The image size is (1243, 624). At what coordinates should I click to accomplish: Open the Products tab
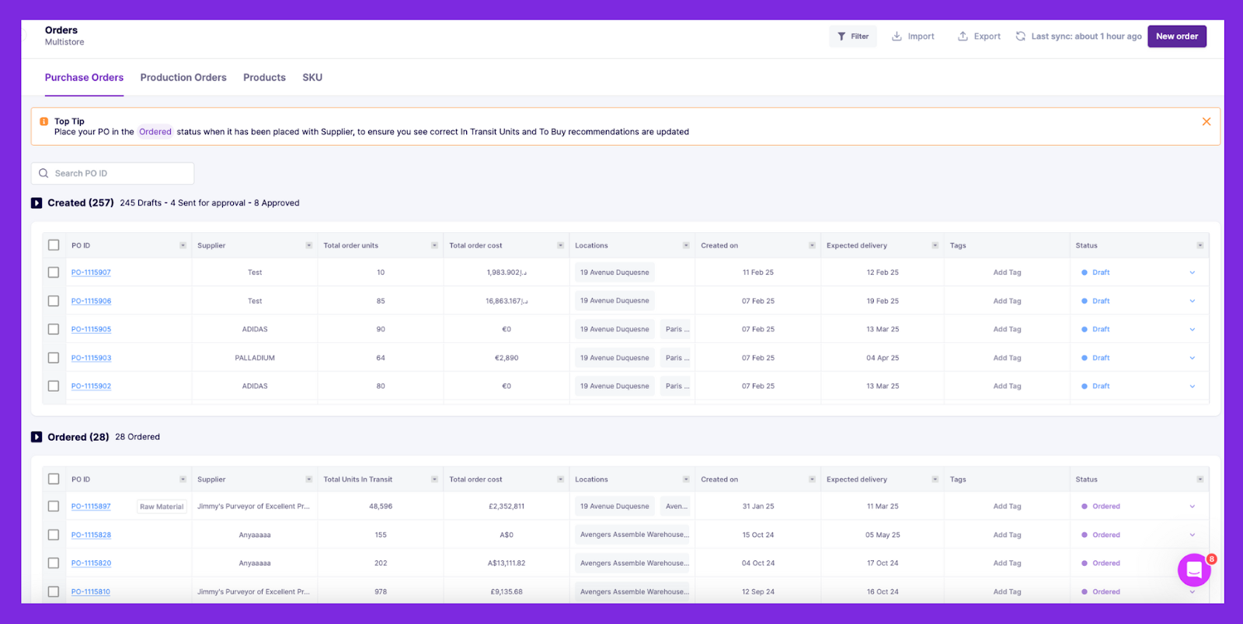click(x=264, y=78)
